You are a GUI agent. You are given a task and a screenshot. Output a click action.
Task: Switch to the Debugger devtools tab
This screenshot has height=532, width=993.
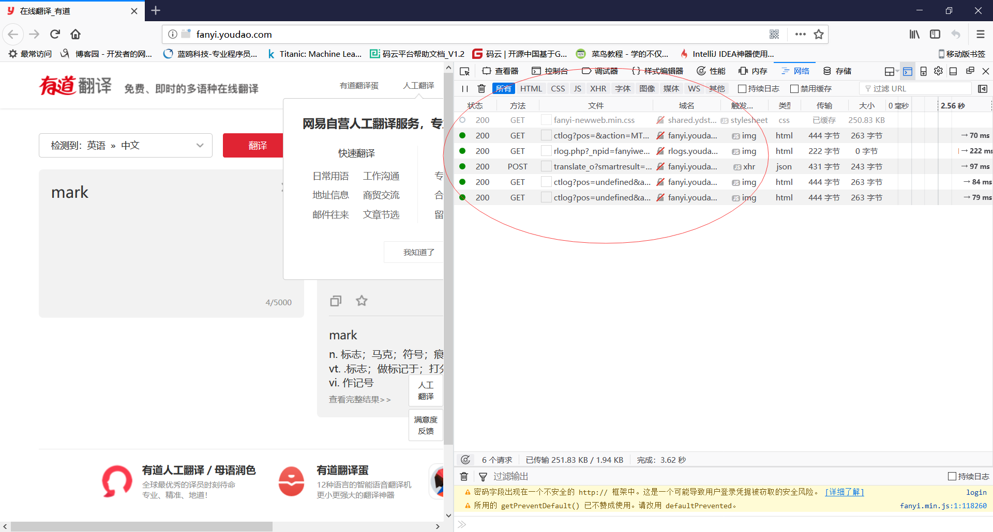click(599, 71)
